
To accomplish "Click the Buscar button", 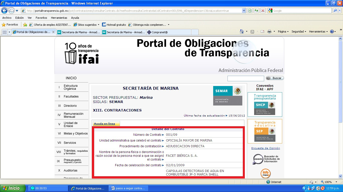I will pyautogui.click(x=275, y=78).
